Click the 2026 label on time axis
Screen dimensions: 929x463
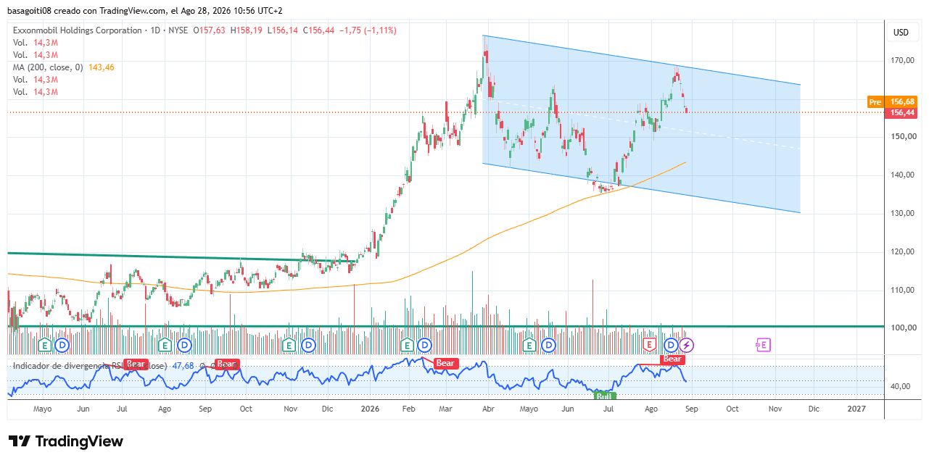pos(371,409)
